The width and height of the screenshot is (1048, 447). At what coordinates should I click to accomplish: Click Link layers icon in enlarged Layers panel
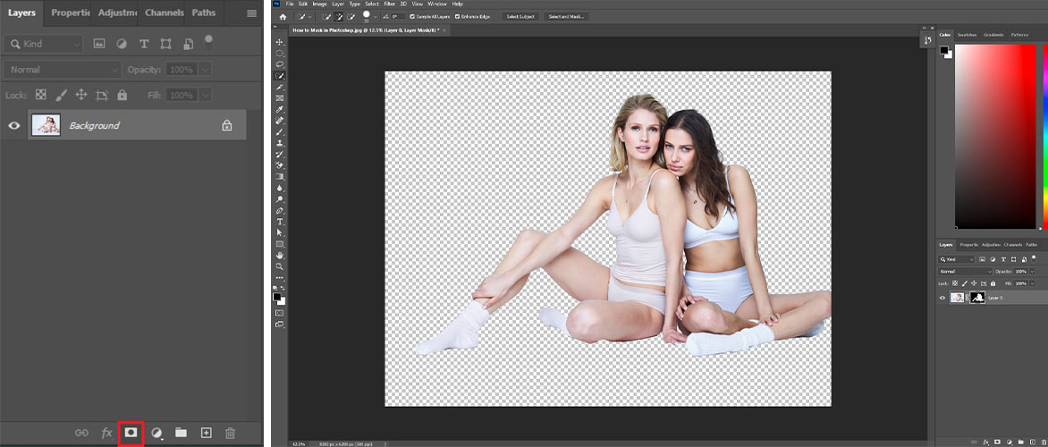coord(81,433)
